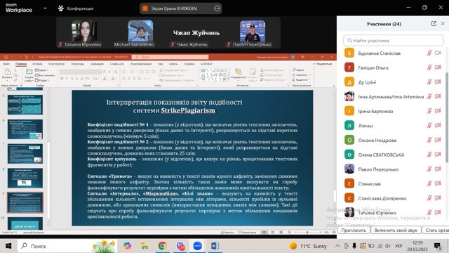
Task: Toggle Примечания comments pane in status bar
Action: click(x=247, y=233)
